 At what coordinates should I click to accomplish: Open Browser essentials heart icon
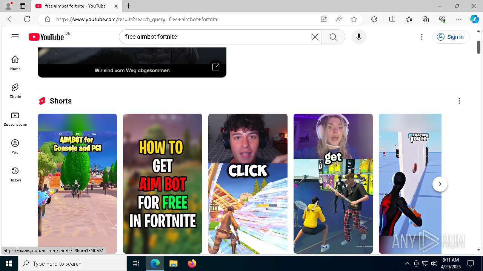442,19
